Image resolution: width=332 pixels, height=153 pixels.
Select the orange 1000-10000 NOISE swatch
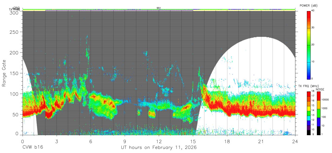(318, 105)
